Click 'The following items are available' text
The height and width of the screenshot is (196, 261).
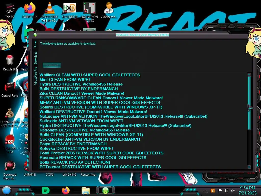click(x=68, y=44)
